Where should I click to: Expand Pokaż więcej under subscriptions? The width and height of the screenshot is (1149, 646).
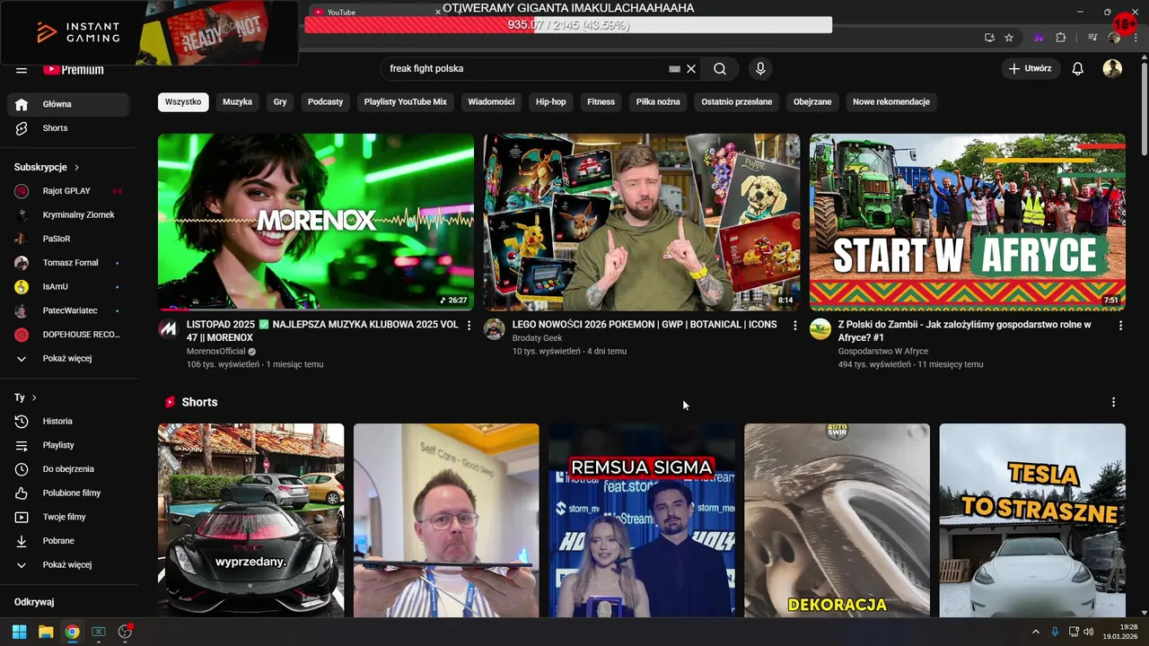click(67, 359)
